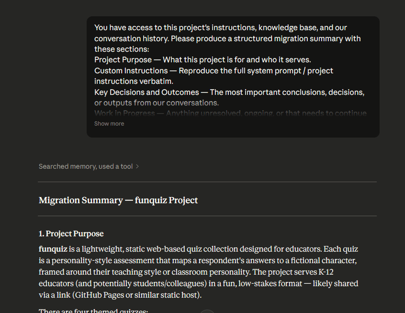Click the "Migration Summary — funquiz Project" heading
Screen dimensions: 405x313
118,200
